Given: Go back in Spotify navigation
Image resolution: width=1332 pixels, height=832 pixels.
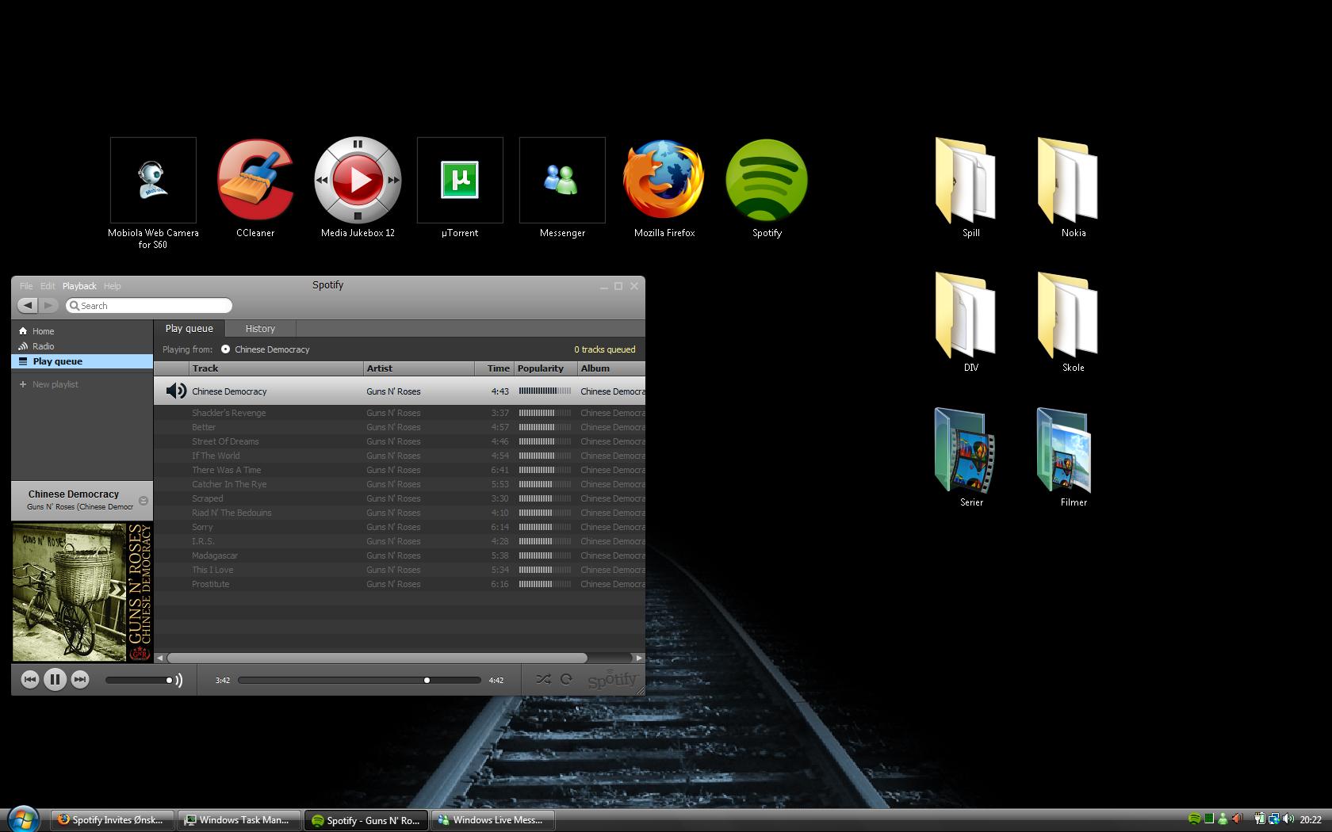Looking at the screenshot, I should tap(28, 305).
